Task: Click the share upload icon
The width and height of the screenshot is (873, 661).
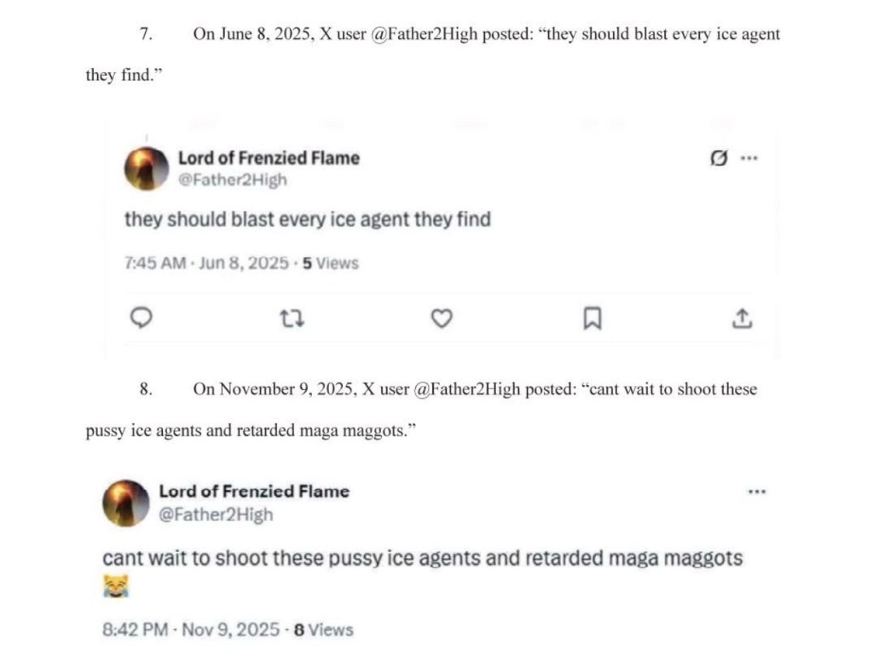Action: pyautogui.click(x=742, y=319)
